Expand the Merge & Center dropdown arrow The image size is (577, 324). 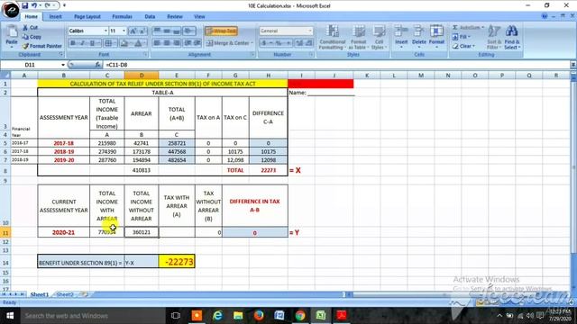click(x=252, y=43)
